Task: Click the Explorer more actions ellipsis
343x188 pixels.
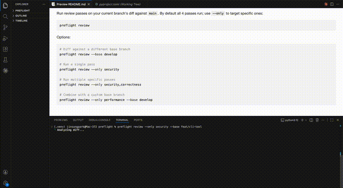Action: click(44, 4)
